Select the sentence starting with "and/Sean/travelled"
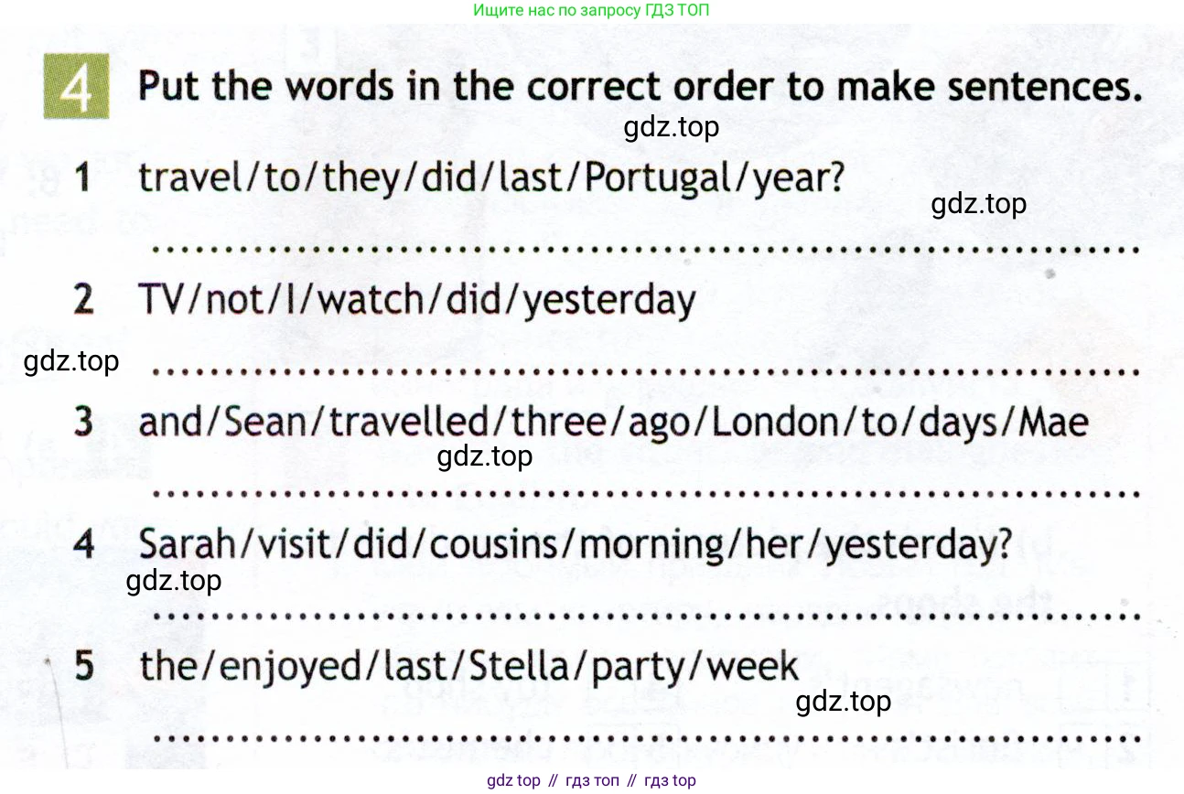The height and width of the screenshot is (794, 1184). (613, 424)
